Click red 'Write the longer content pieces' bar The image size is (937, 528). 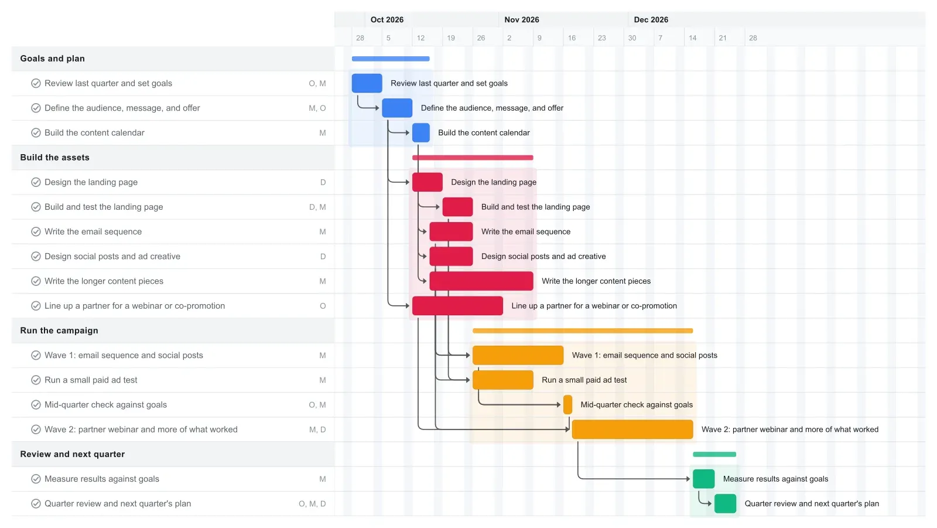(x=481, y=281)
